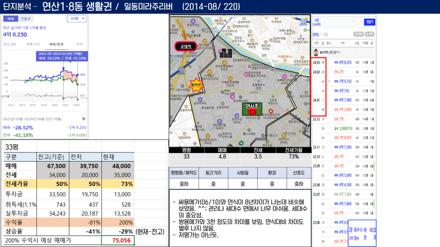The width and height of the screenshot is (440, 247).
Task: Select the black apartment buildings icon on map
Action: (x=225, y=53)
